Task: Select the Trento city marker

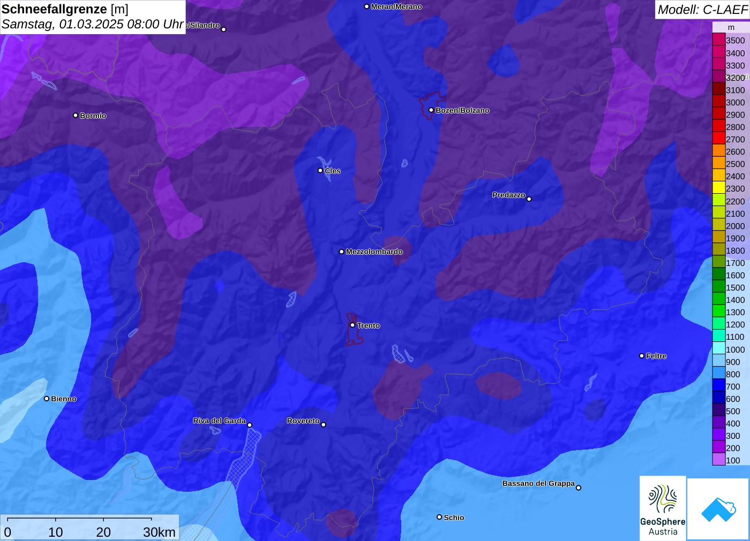Action: 352,325
